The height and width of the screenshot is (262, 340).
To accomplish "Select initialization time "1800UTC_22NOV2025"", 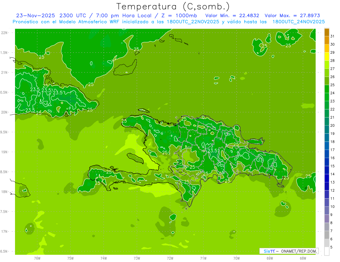I will click(x=191, y=22).
